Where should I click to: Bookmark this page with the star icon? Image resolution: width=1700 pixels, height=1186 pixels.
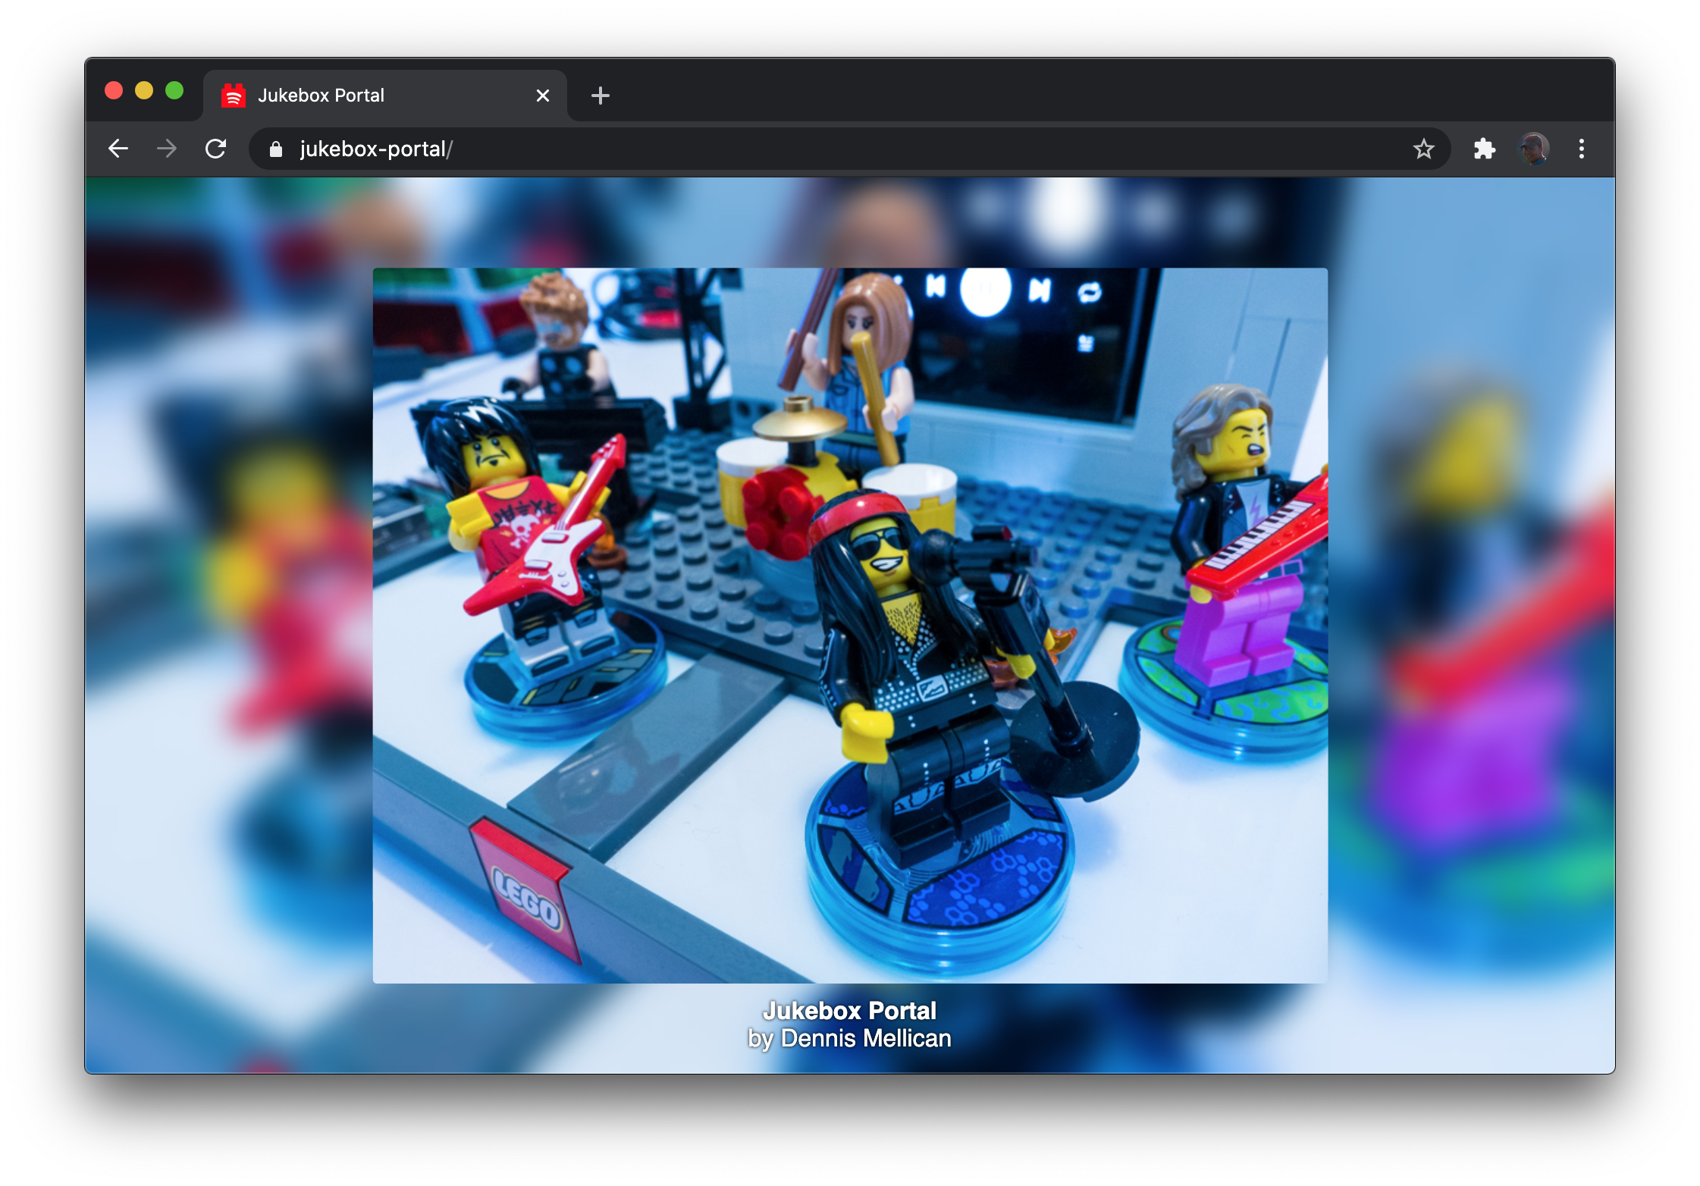(x=1423, y=149)
